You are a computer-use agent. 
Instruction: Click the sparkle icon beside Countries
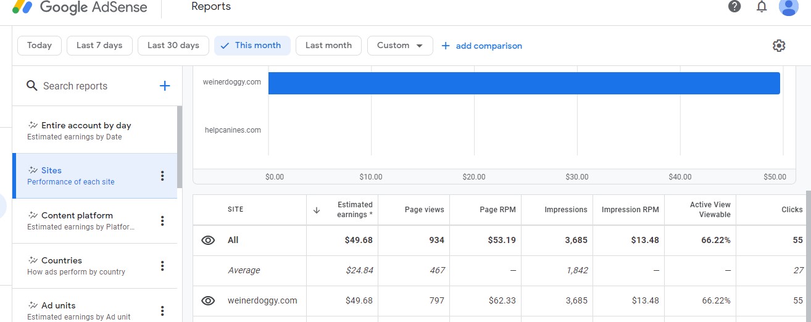pos(33,260)
